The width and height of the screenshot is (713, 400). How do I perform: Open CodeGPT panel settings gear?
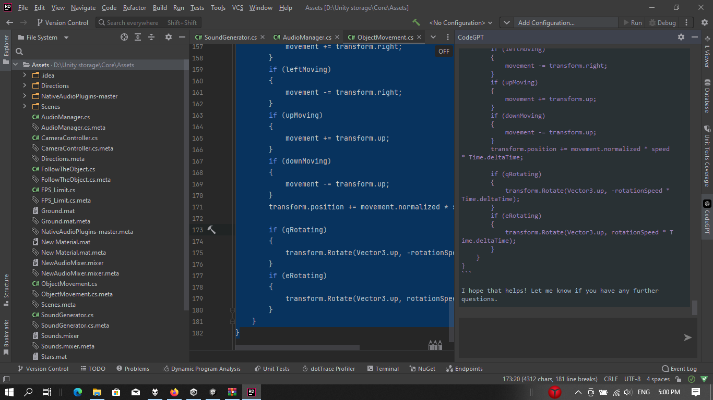pos(681,37)
